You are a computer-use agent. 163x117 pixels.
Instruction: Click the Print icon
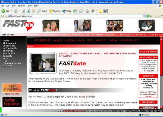pyautogui.click(x=87, y=11)
